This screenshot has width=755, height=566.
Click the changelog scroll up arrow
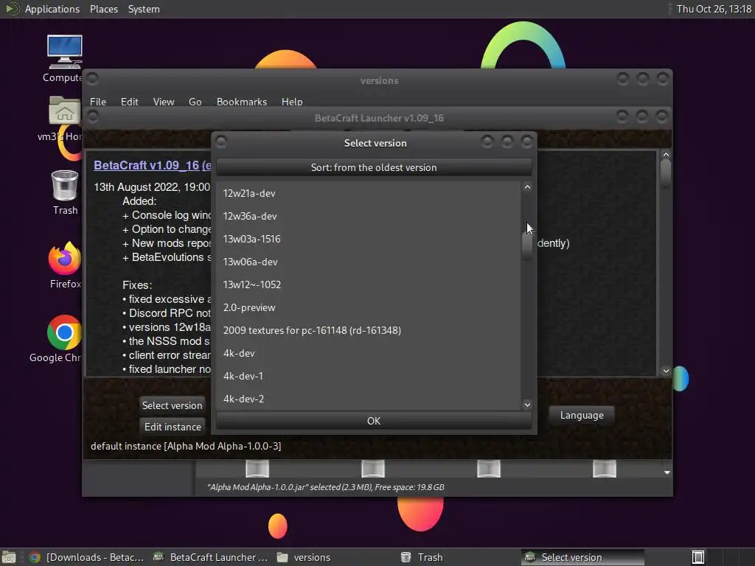pos(666,155)
